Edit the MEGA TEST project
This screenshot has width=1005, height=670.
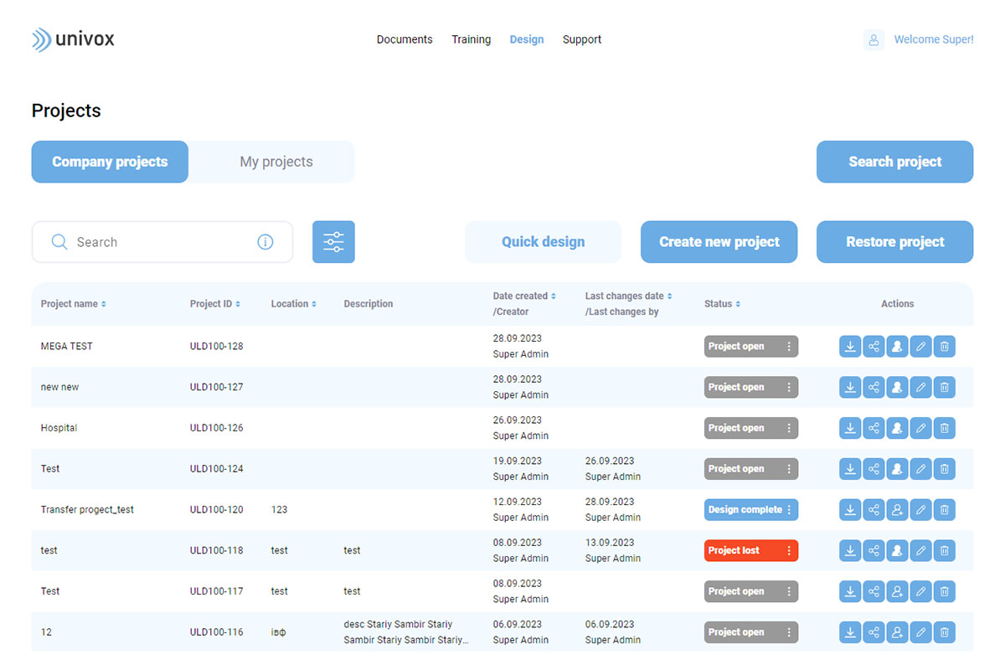click(x=920, y=347)
